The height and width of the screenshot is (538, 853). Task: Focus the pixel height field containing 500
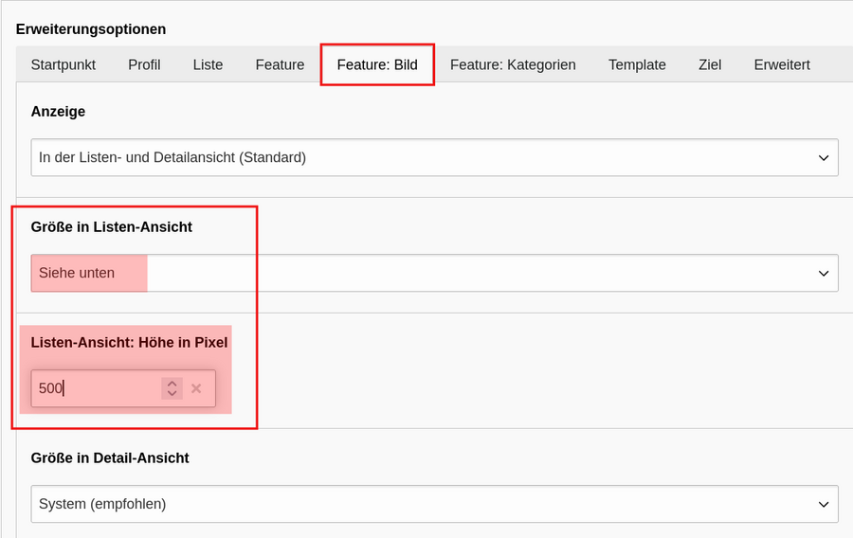96,388
